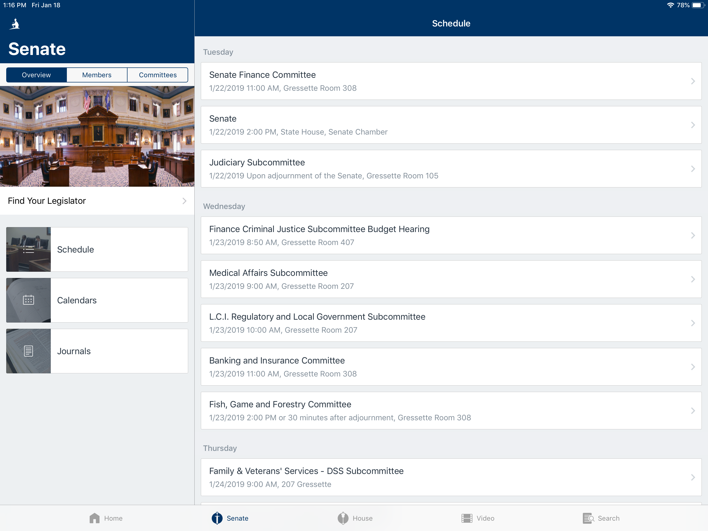Tap the Video tab label

[x=485, y=518]
